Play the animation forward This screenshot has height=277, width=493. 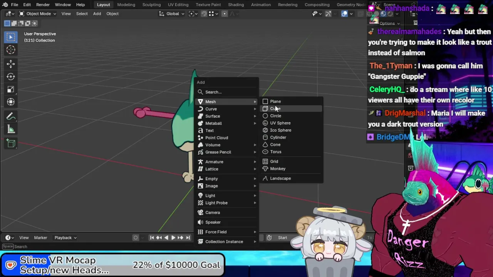click(x=173, y=238)
